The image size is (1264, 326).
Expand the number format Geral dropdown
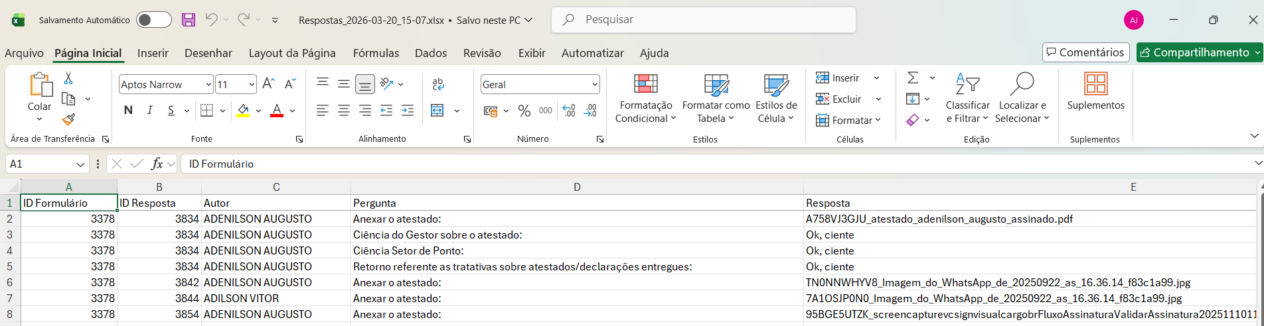point(594,85)
